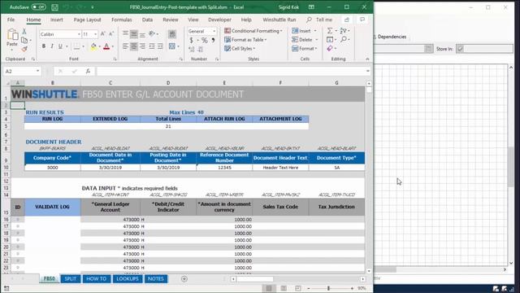Align text left in the ribbon

pyautogui.click(x=125, y=46)
